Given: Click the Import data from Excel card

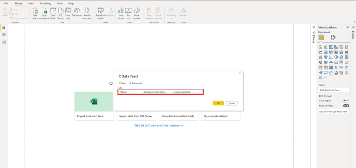Looking at the screenshot, I should click(x=94, y=106).
